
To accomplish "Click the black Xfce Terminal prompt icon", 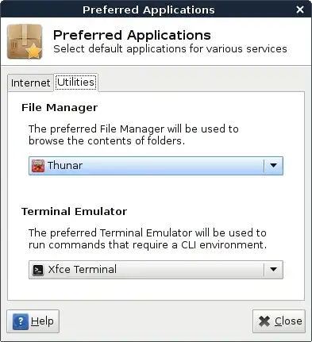I will pos(38,270).
